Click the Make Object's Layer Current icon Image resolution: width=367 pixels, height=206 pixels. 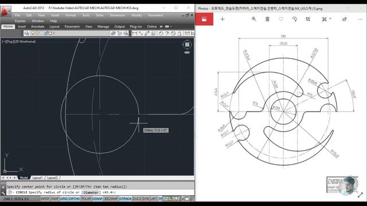tap(114, 33)
